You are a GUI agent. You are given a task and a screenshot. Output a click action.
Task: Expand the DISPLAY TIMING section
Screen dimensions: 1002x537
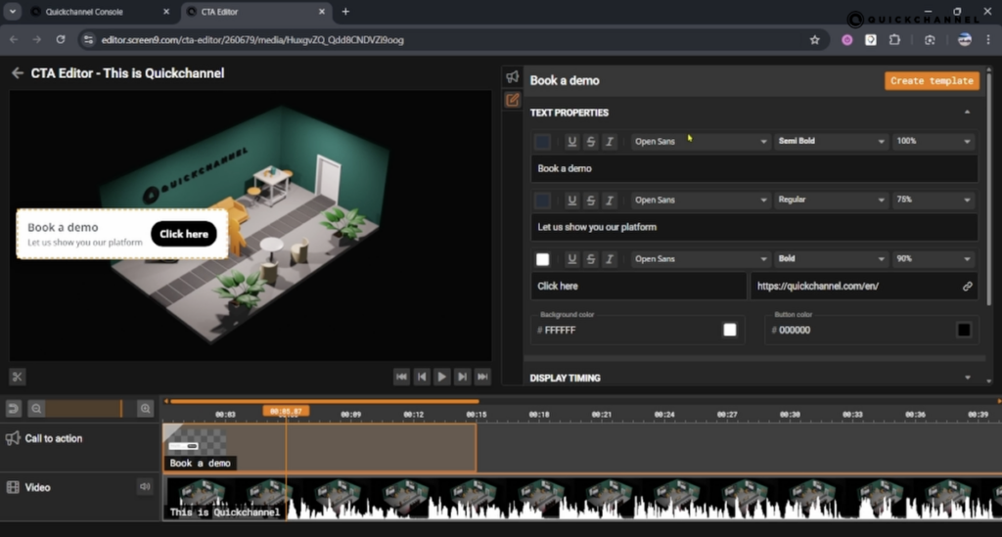(x=967, y=378)
